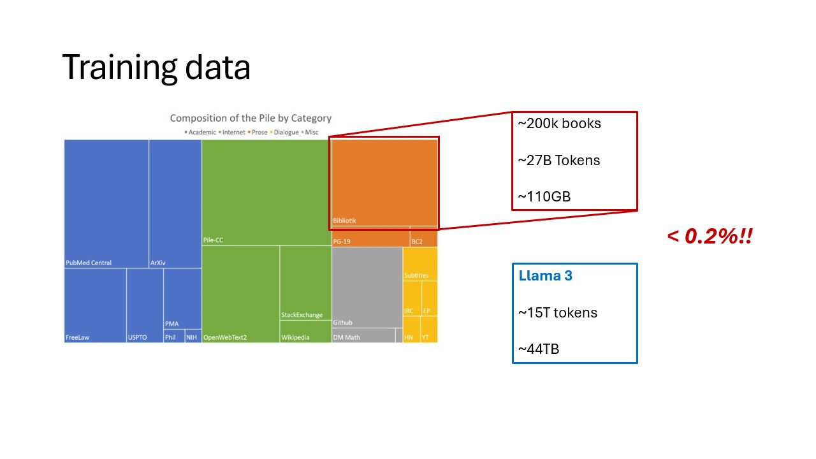
Task: Click the chart title "Composition of the Pile by Category"
Action: [251, 118]
